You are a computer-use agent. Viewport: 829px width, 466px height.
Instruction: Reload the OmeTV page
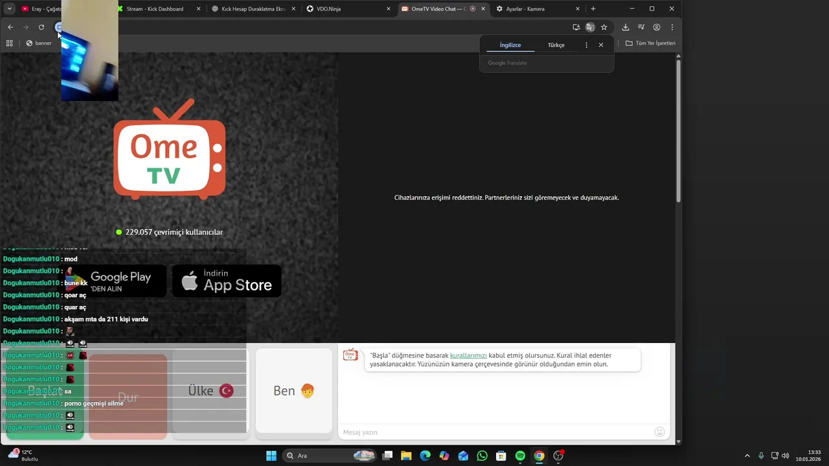point(41,27)
